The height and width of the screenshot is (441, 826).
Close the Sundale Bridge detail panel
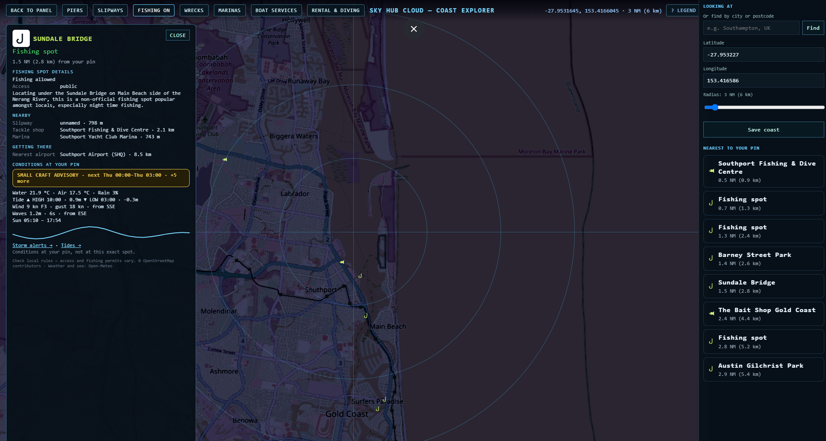click(x=178, y=35)
